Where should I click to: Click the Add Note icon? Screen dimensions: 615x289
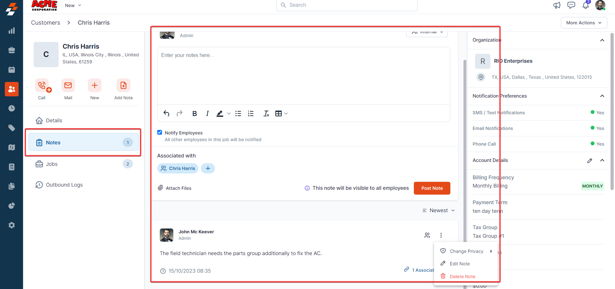(123, 85)
